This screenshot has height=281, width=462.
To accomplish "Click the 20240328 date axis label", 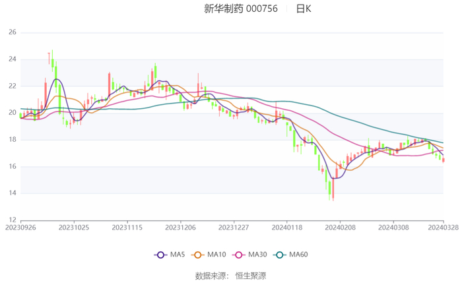I will 443,226.
